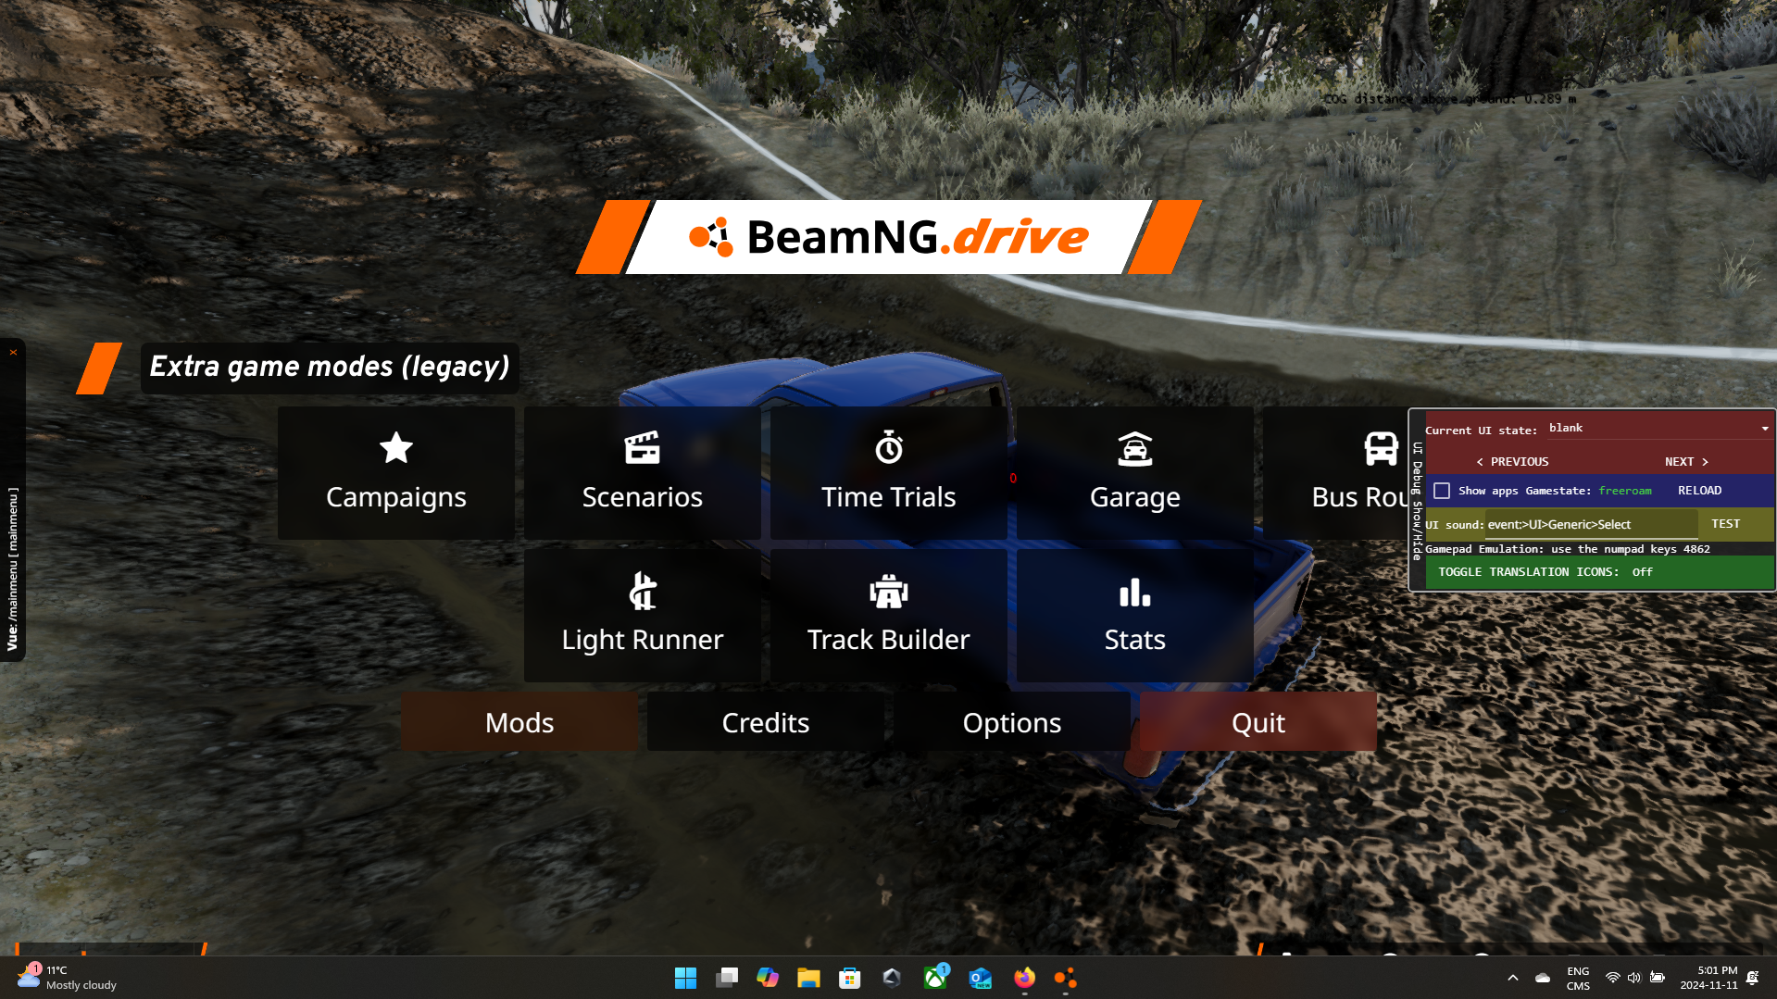1777x999 pixels.
Task: Switch to Firefox on the taskbar
Action: (1024, 978)
